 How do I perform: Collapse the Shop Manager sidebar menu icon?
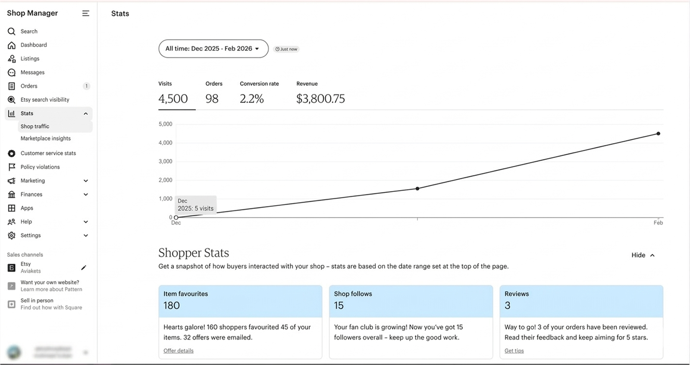tap(86, 13)
